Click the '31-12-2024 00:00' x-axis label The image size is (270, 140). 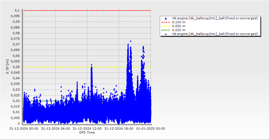24,129
